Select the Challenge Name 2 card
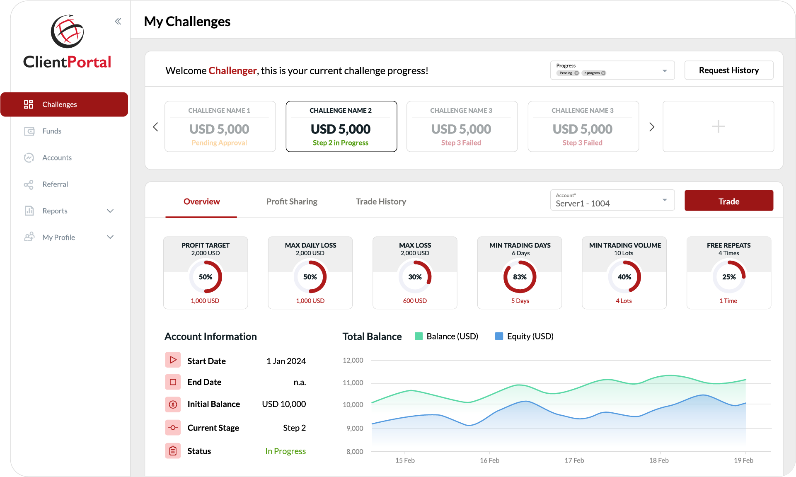 [x=341, y=126]
